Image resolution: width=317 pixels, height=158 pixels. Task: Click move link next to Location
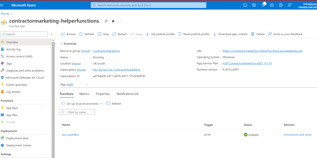(x=76, y=64)
